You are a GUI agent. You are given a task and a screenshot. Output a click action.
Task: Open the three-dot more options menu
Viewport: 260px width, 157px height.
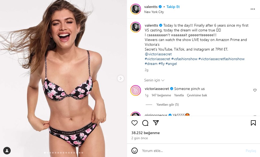coord(253,9)
